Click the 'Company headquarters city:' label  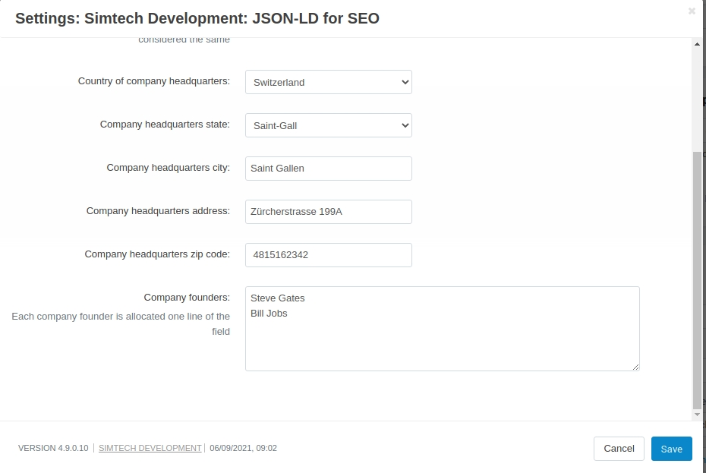169,168
